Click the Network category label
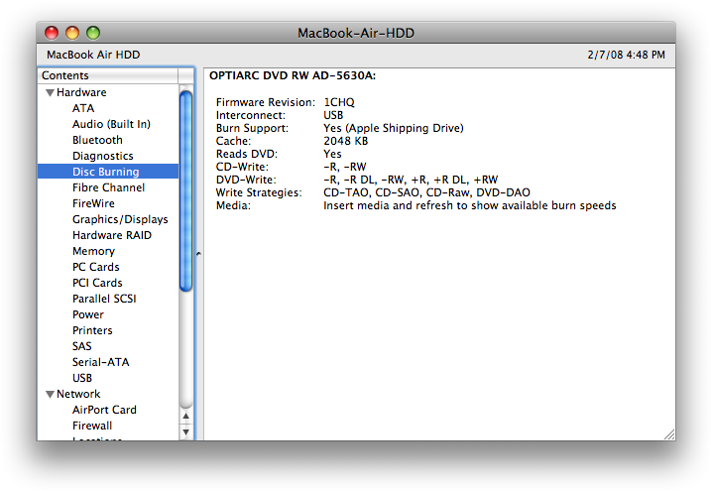Screen dimensions: 711x491 [78, 394]
